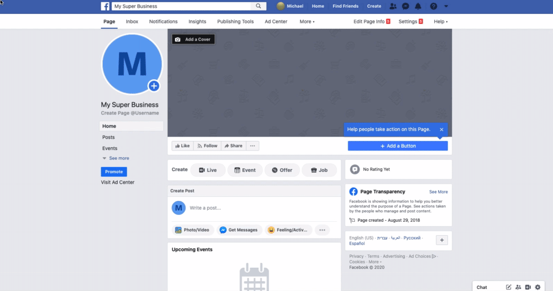Click the search box text field
This screenshot has width=553, height=291.
coord(181,6)
